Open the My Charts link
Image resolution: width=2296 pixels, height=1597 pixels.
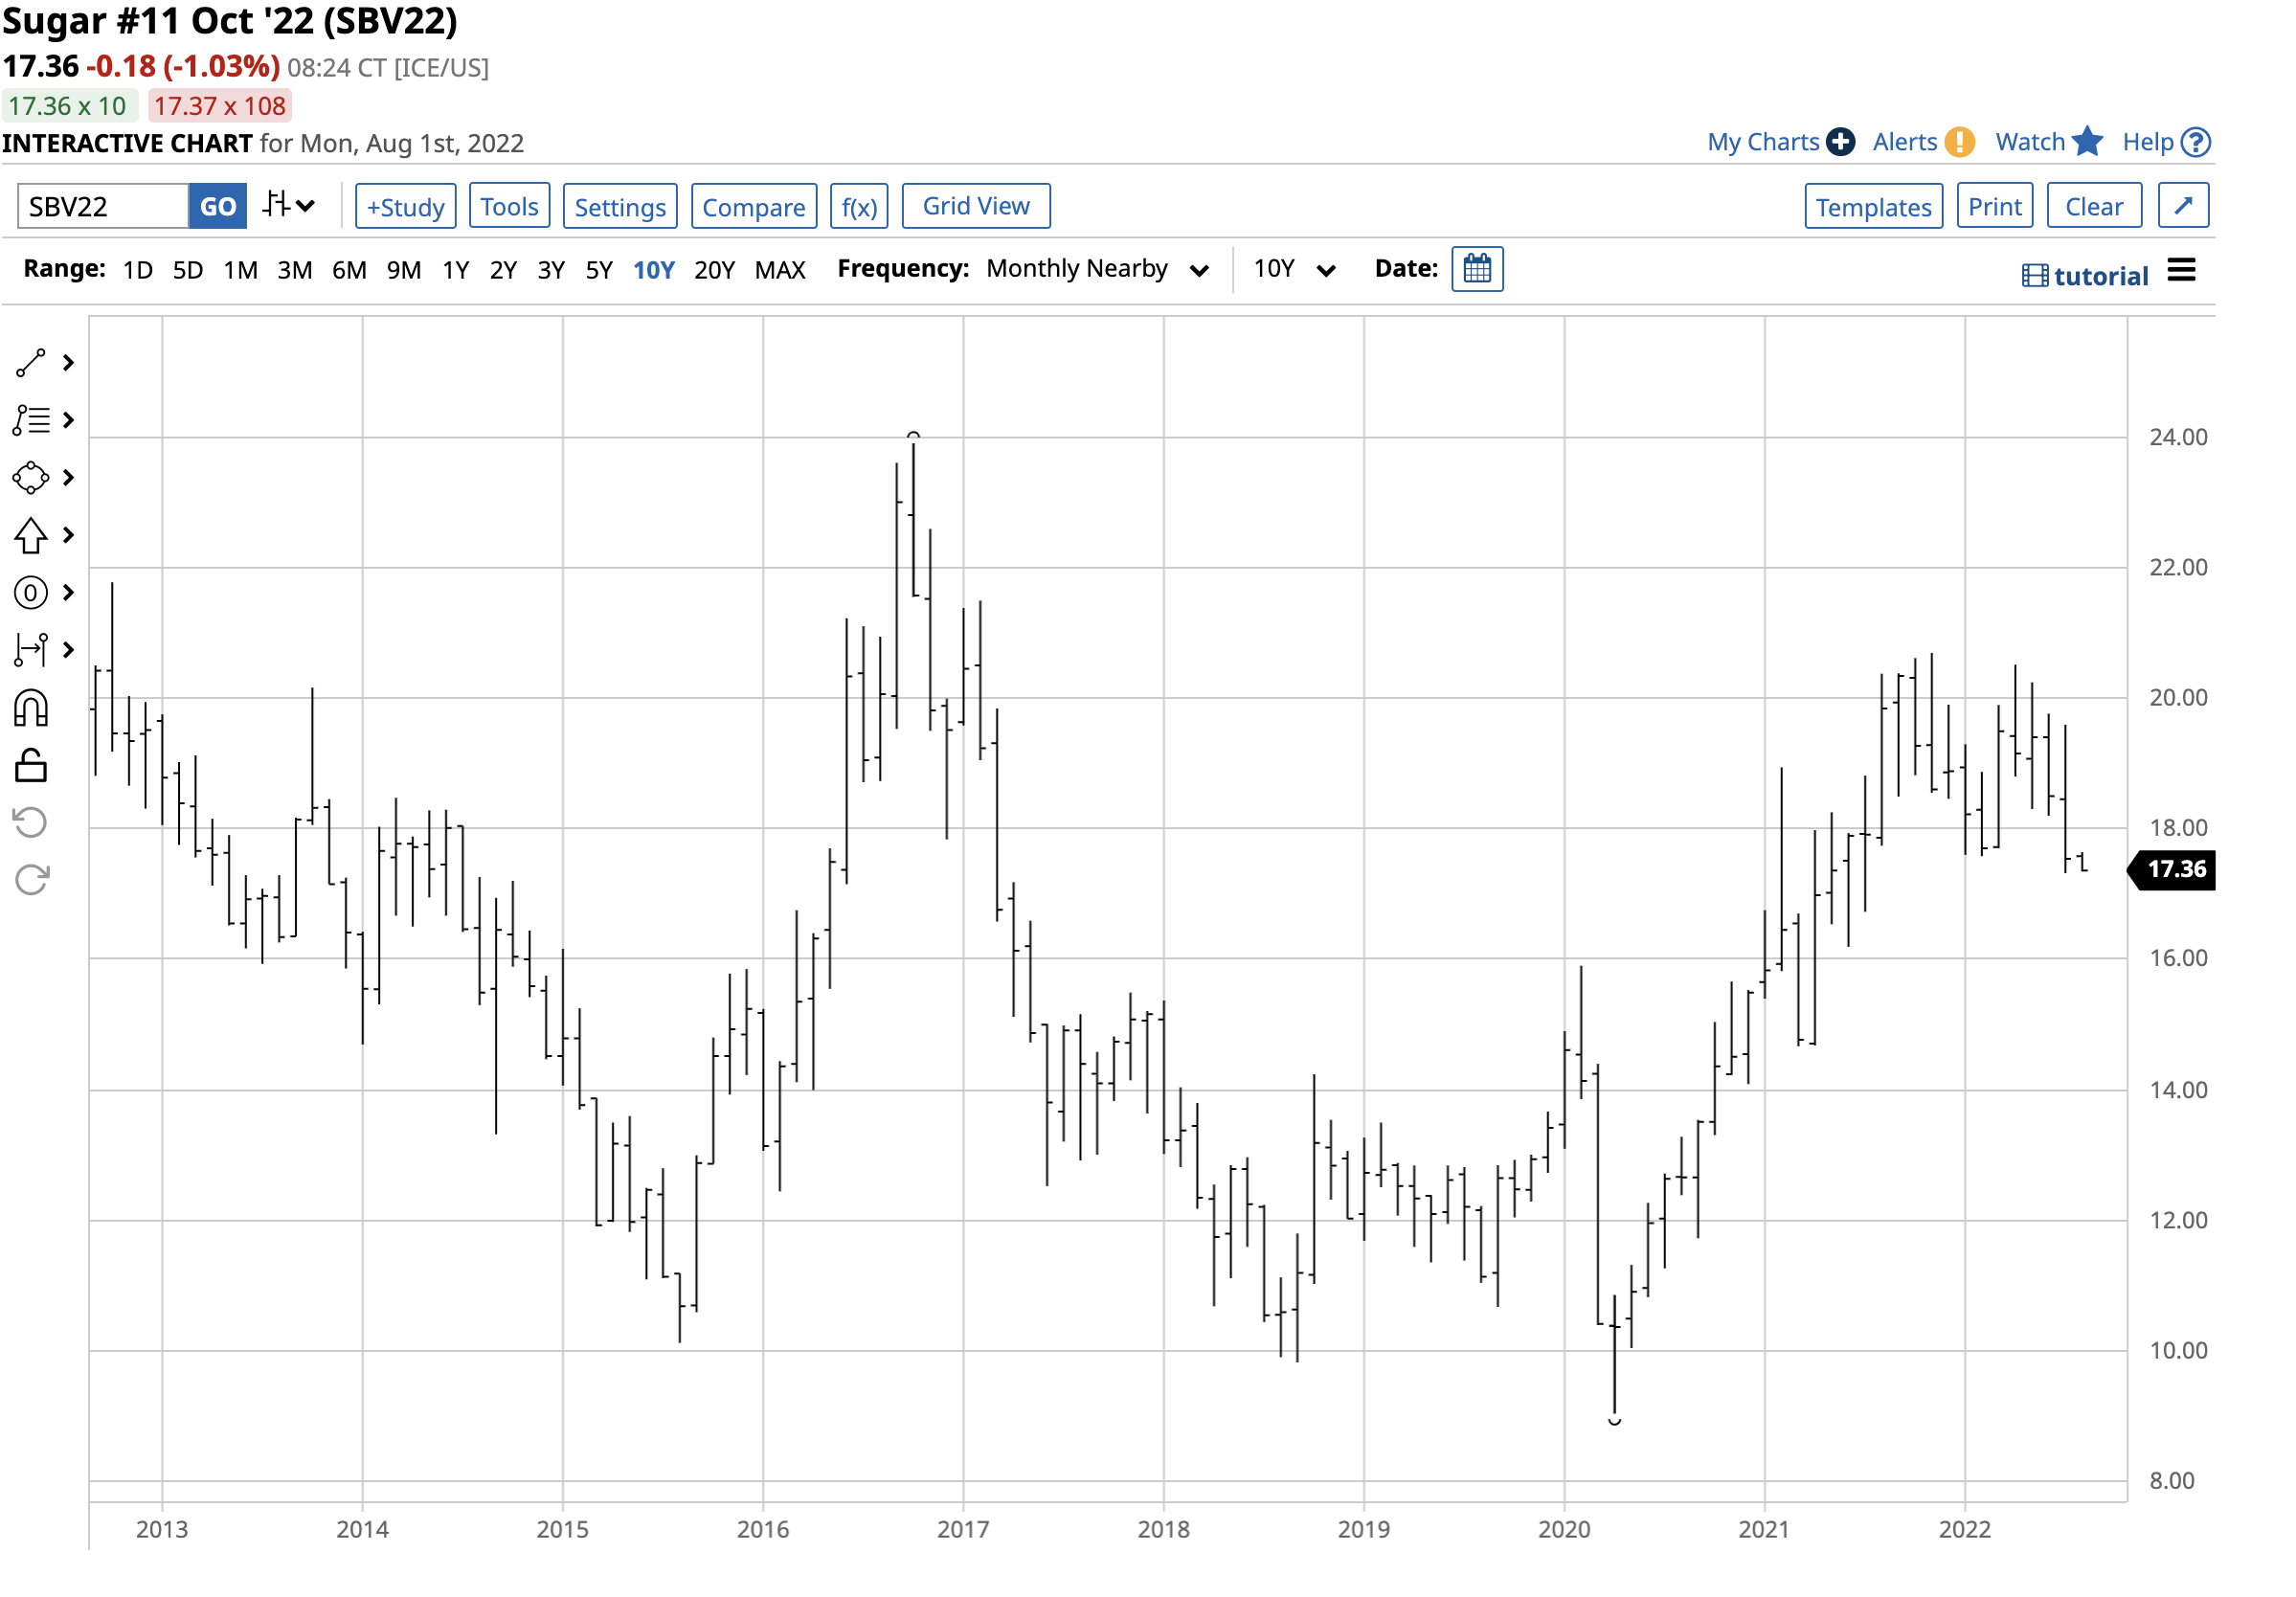tap(1779, 142)
